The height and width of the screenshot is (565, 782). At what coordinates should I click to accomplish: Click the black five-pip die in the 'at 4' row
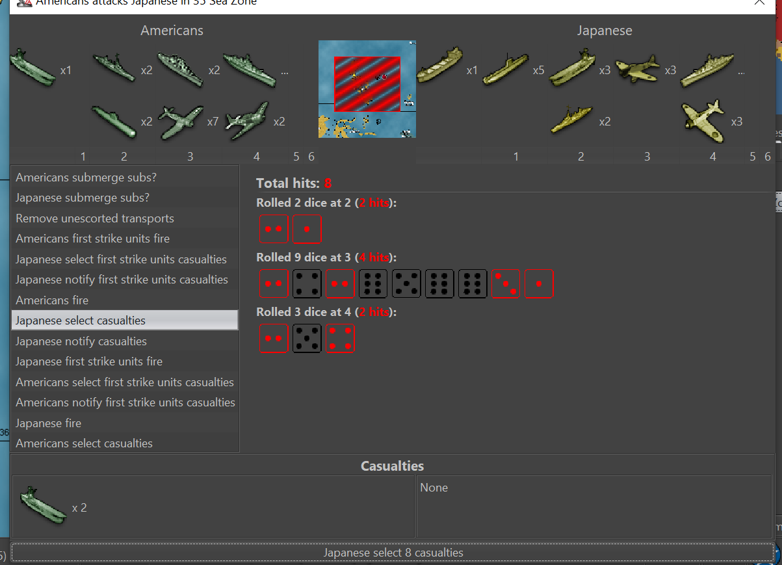[x=307, y=339]
